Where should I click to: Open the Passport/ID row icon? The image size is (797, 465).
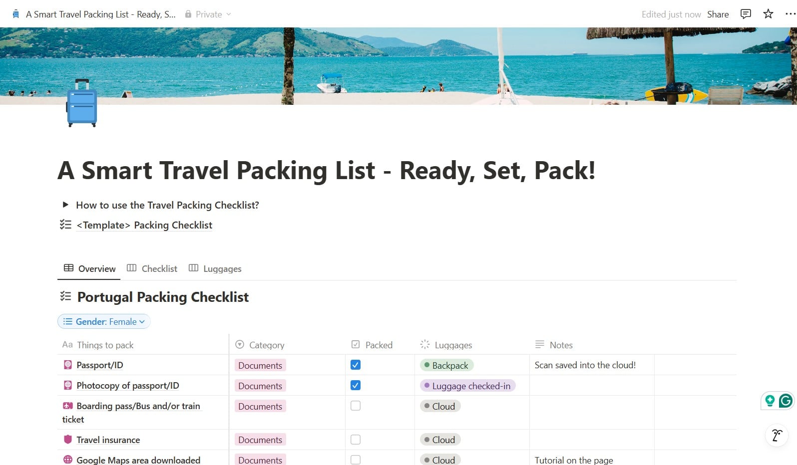click(x=68, y=365)
